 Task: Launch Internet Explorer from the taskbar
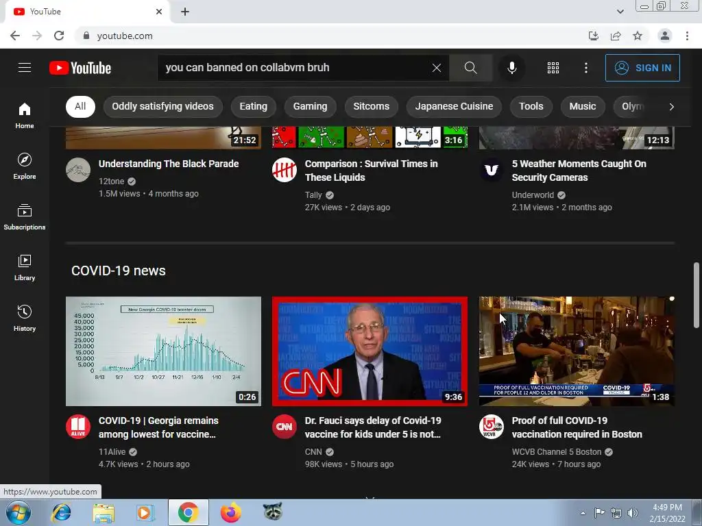[61, 512]
